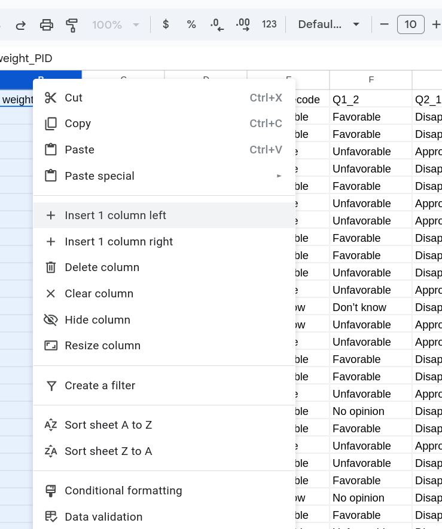
Task: Select Sort sheet A to Z
Action: pos(108,425)
